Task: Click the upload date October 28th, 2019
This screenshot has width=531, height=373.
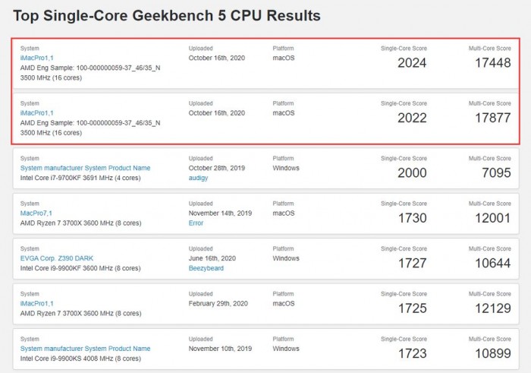Action: tap(217, 168)
